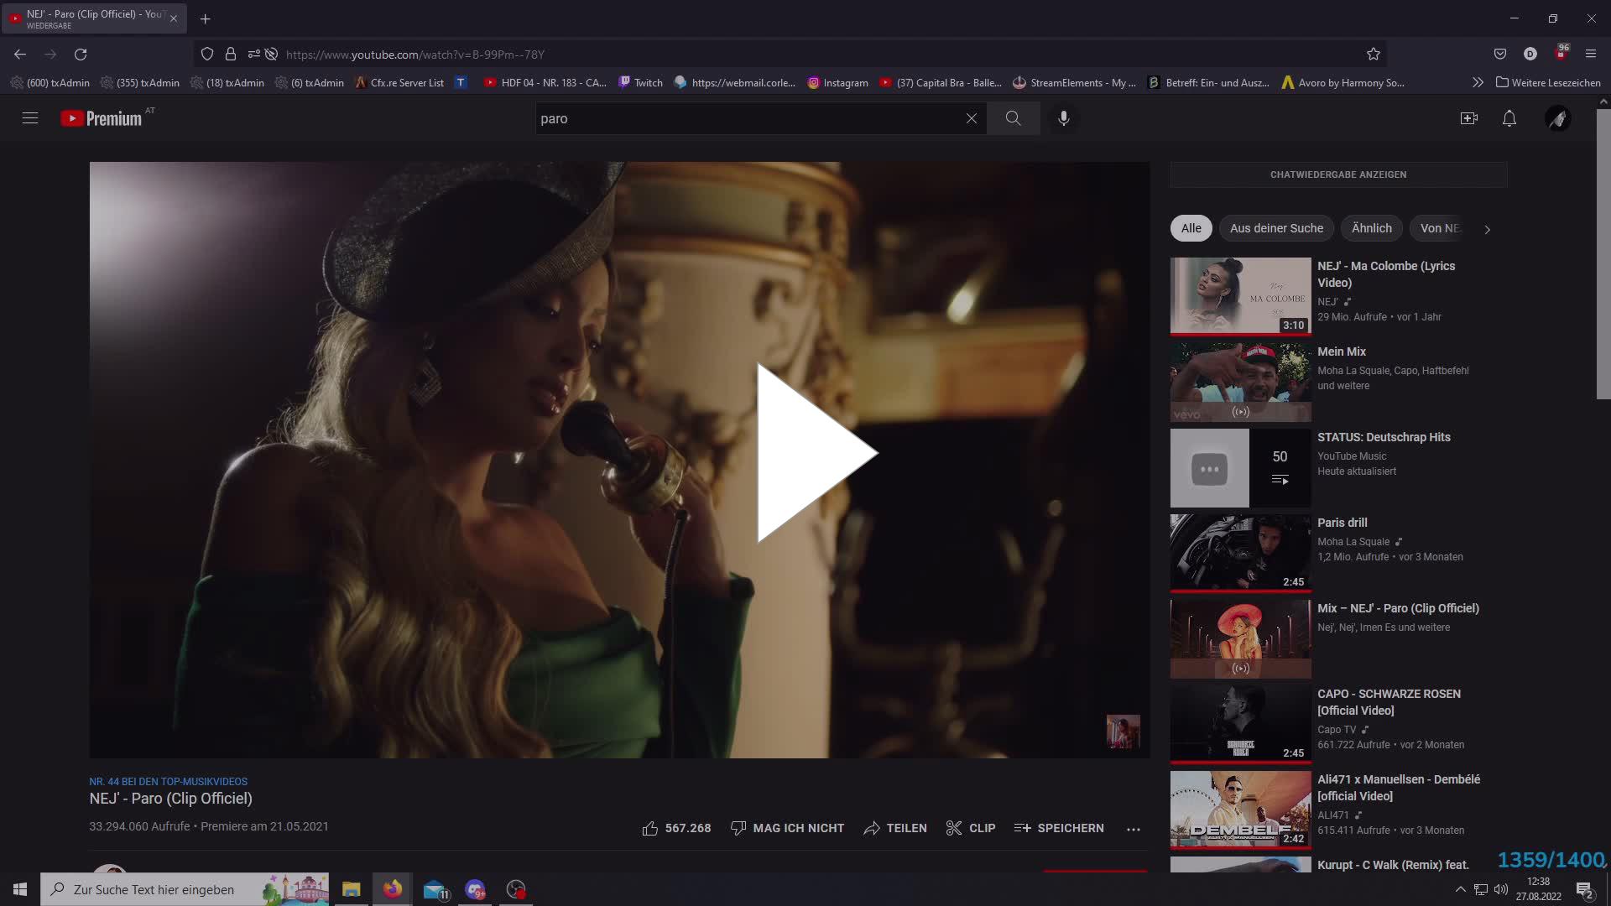Bookmark the page with the star icon
Screen dimensions: 1611x906
click(1374, 54)
